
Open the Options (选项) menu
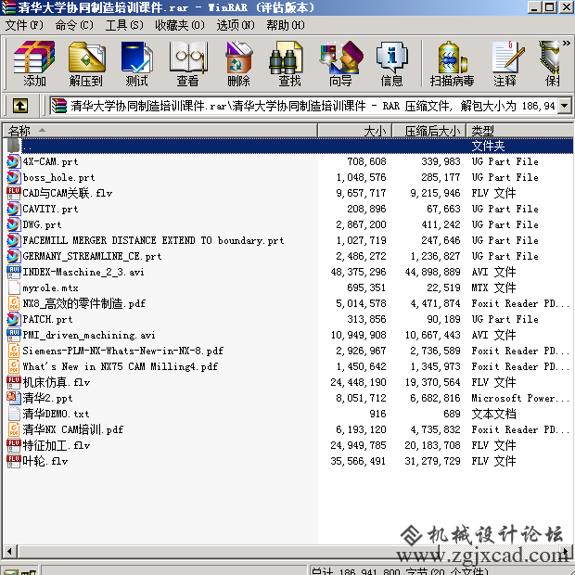coord(236,25)
